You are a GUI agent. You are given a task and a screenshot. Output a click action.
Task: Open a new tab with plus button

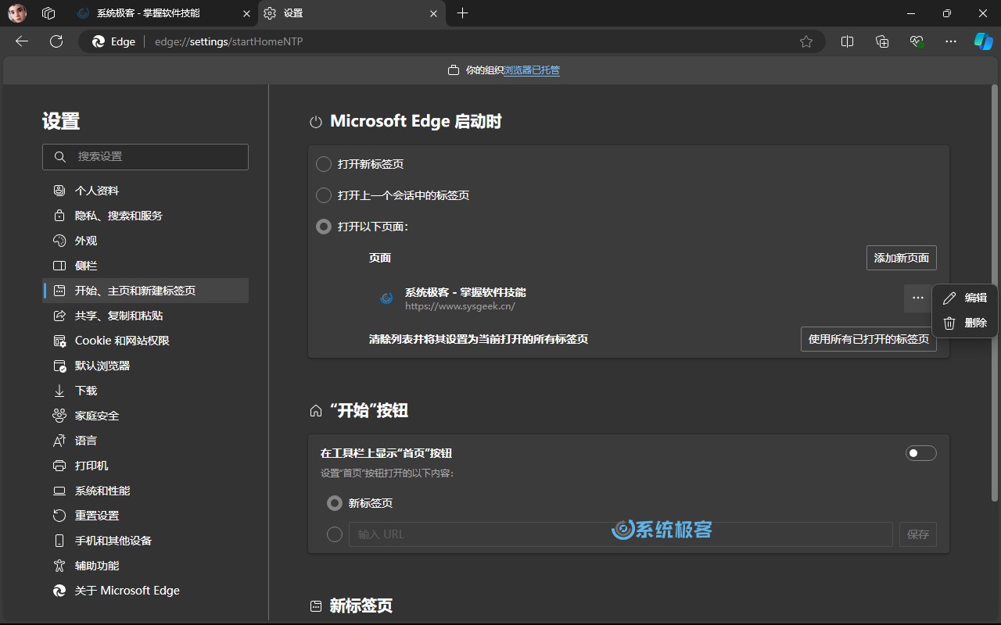click(x=462, y=13)
